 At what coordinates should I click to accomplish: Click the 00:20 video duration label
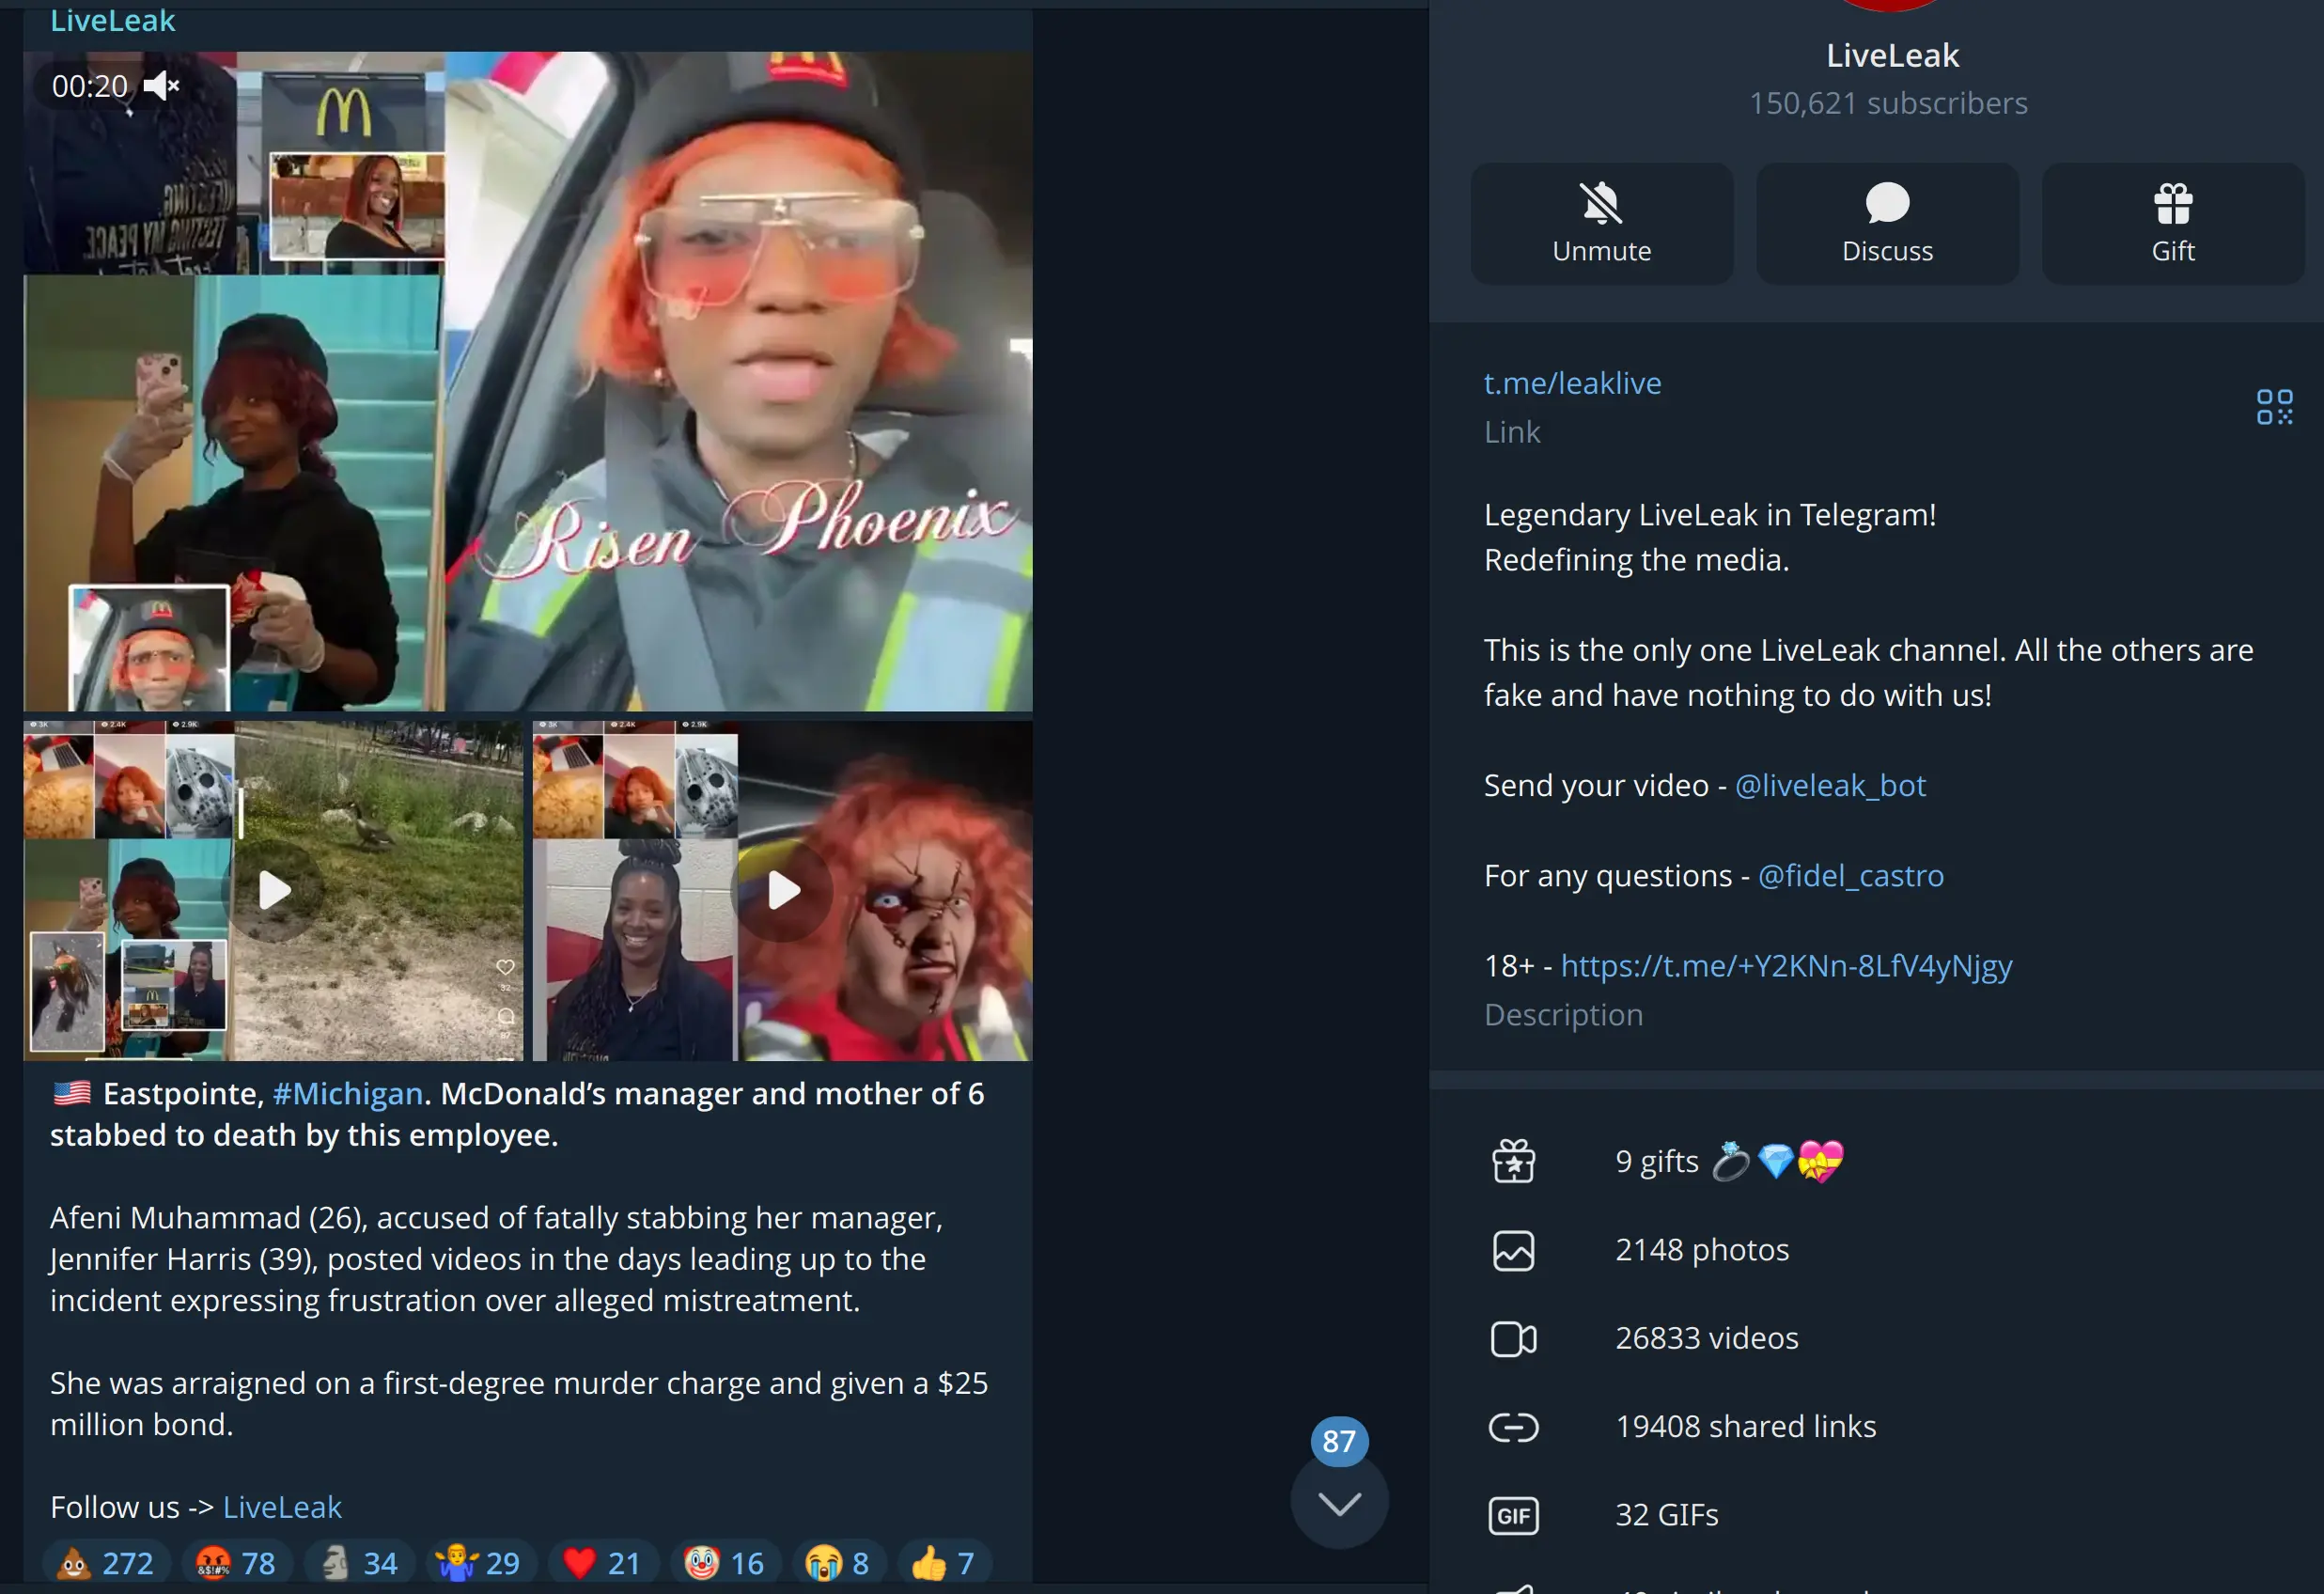[90, 86]
